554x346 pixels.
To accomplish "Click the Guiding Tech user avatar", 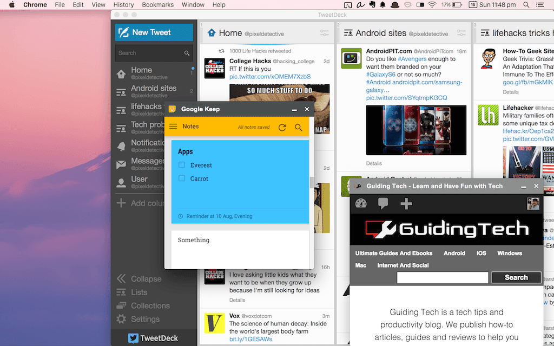I will (x=533, y=204).
